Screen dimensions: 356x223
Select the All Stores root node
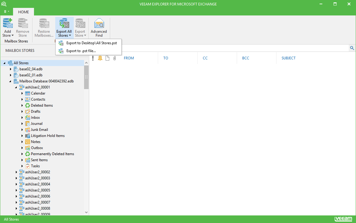click(21, 63)
